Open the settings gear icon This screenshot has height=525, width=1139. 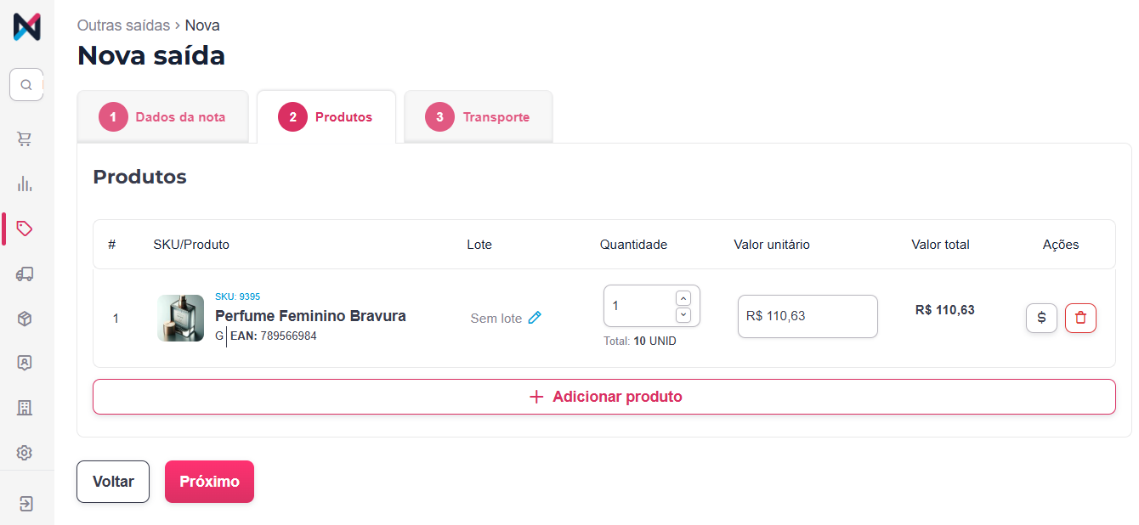tap(25, 453)
